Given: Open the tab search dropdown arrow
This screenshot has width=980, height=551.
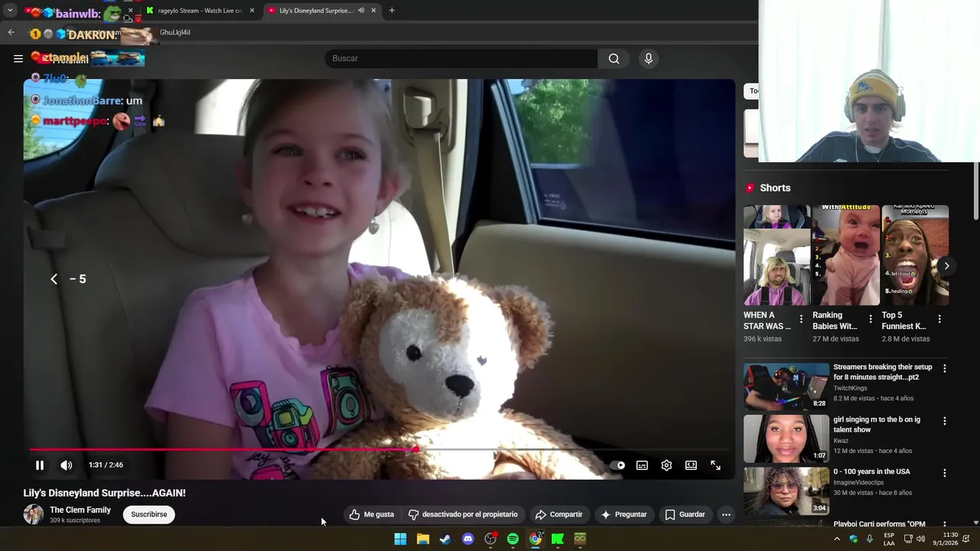Looking at the screenshot, I should click(10, 11).
